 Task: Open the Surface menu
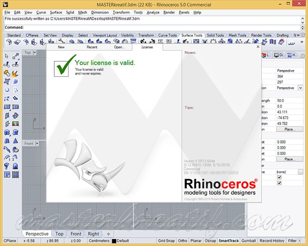coord(56,12)
